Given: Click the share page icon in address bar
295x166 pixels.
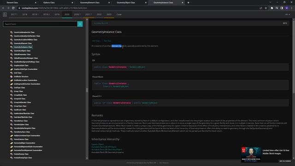Looking at the screenshot, I should [261, 8].
